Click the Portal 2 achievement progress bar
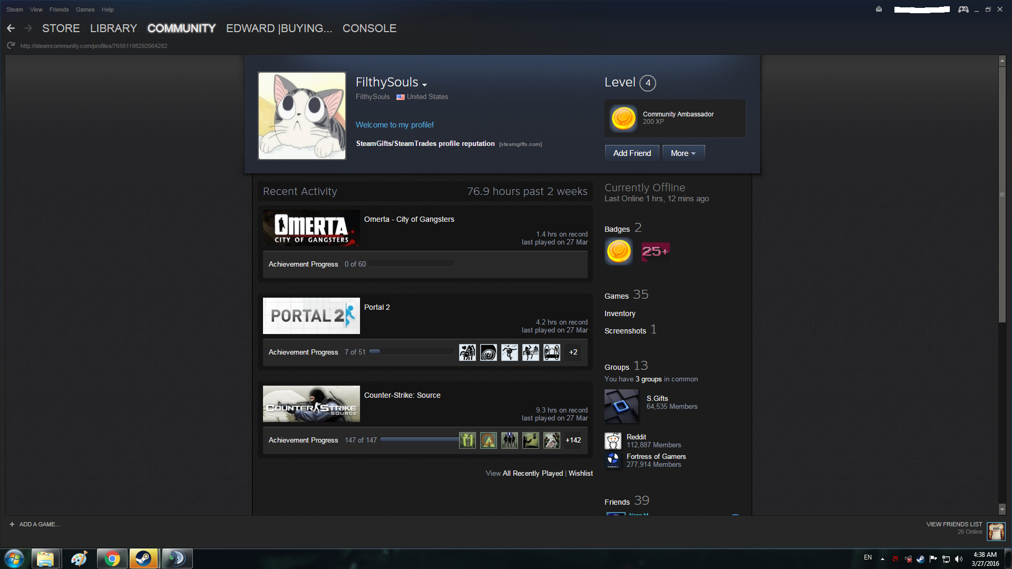 tap(411, 352)
